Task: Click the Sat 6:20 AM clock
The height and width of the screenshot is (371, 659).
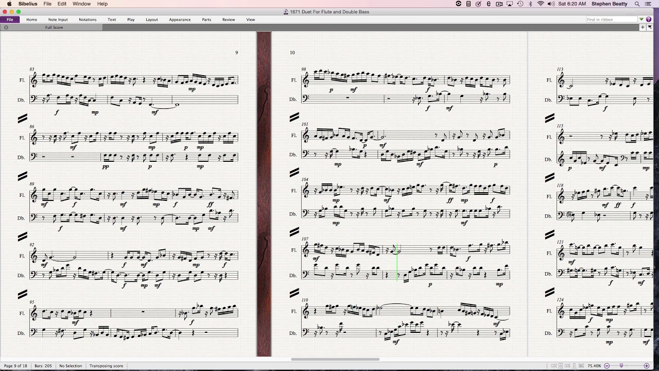Action: tap(572, 4)
